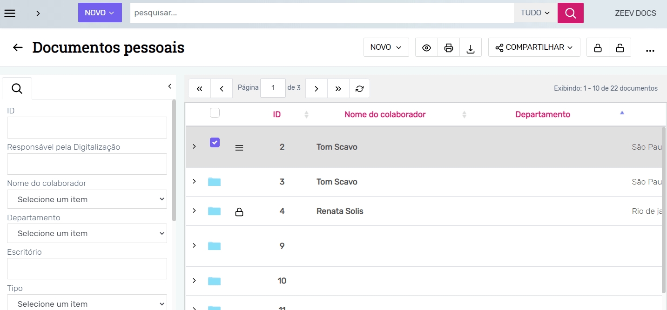Refresh the document list
This screenshot has height=310, width=667.
click(359, 88)
